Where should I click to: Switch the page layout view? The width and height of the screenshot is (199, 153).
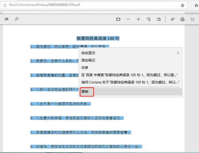click(158, 19)
